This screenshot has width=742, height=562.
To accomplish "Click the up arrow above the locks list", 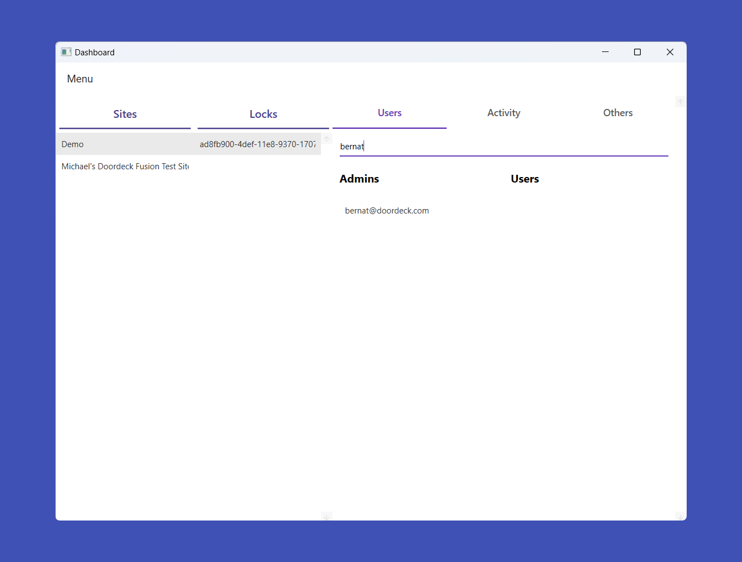I will [326, 138].
